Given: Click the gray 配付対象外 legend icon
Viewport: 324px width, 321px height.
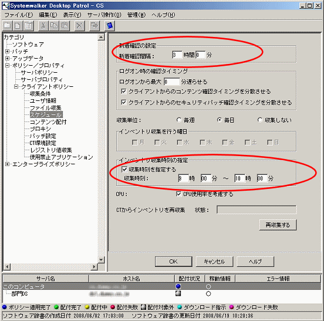Looking at the screenshot, I should click(143, 307).
